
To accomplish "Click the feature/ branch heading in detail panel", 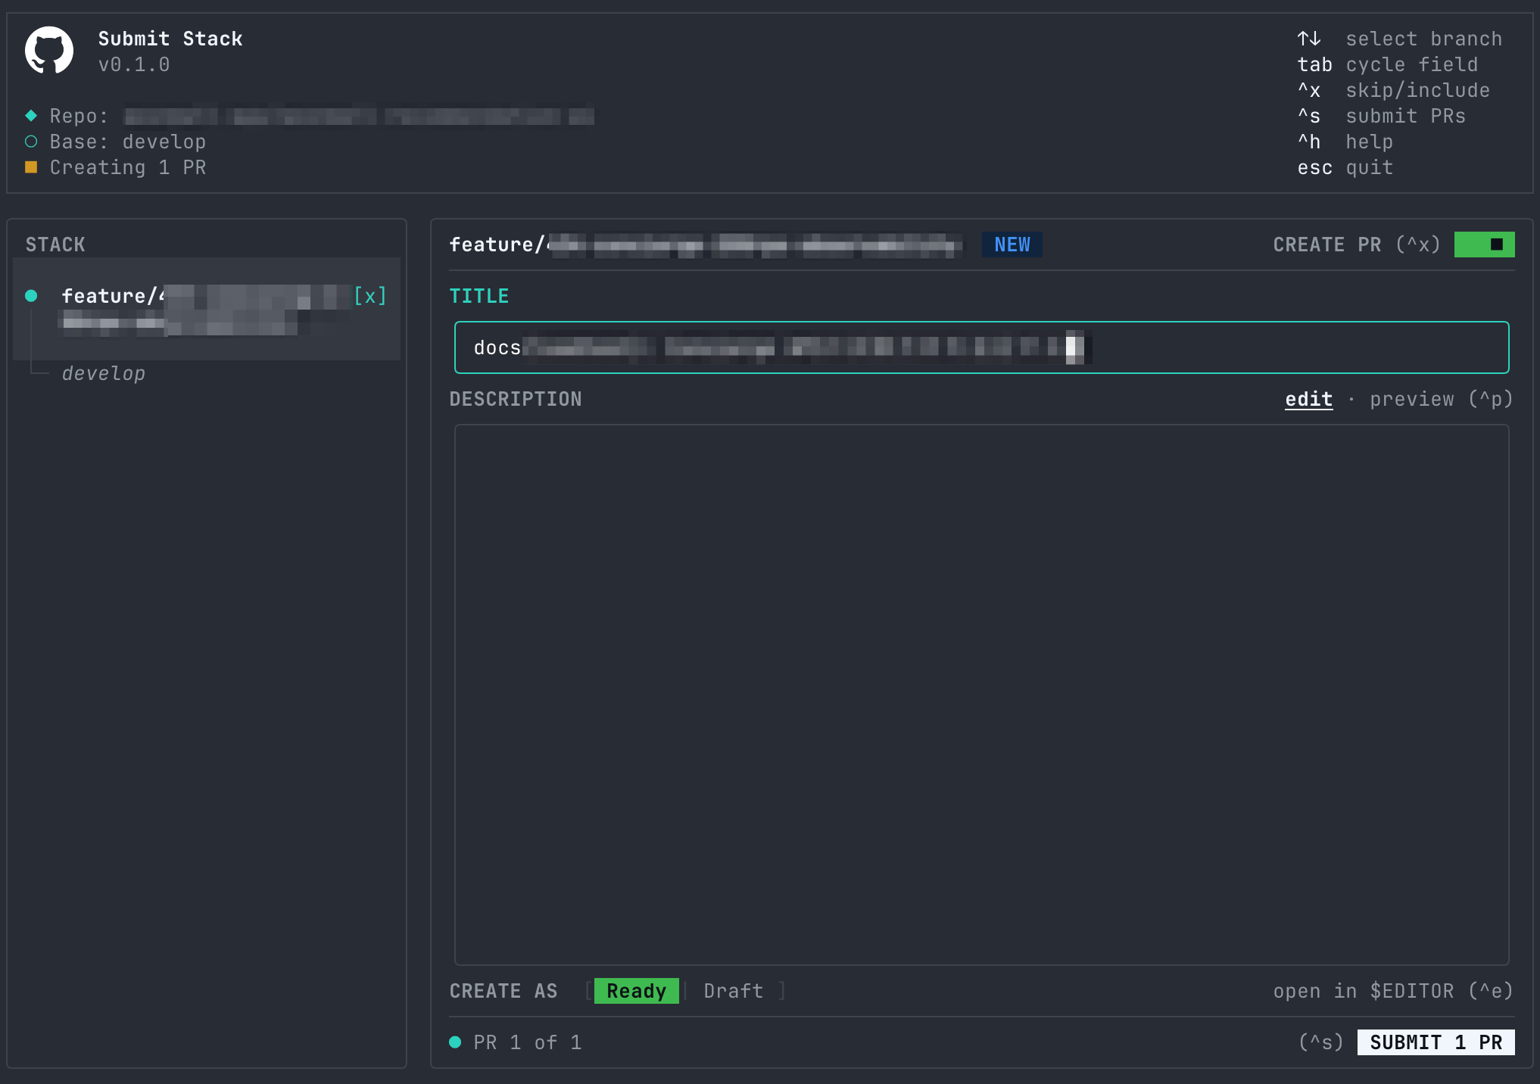I will click(706, 245).
